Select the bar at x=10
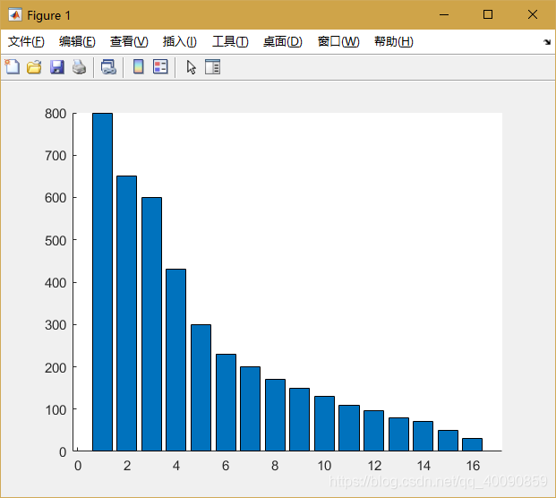Screen dimensions: 556x498 pos(324,424)
